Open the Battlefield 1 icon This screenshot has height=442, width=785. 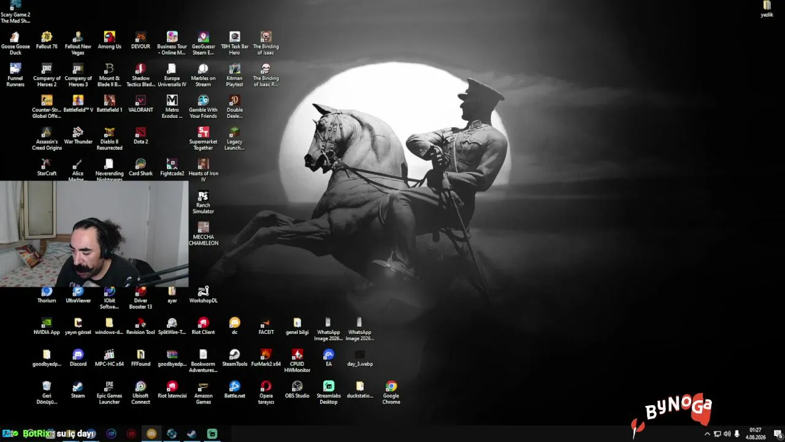109,104
